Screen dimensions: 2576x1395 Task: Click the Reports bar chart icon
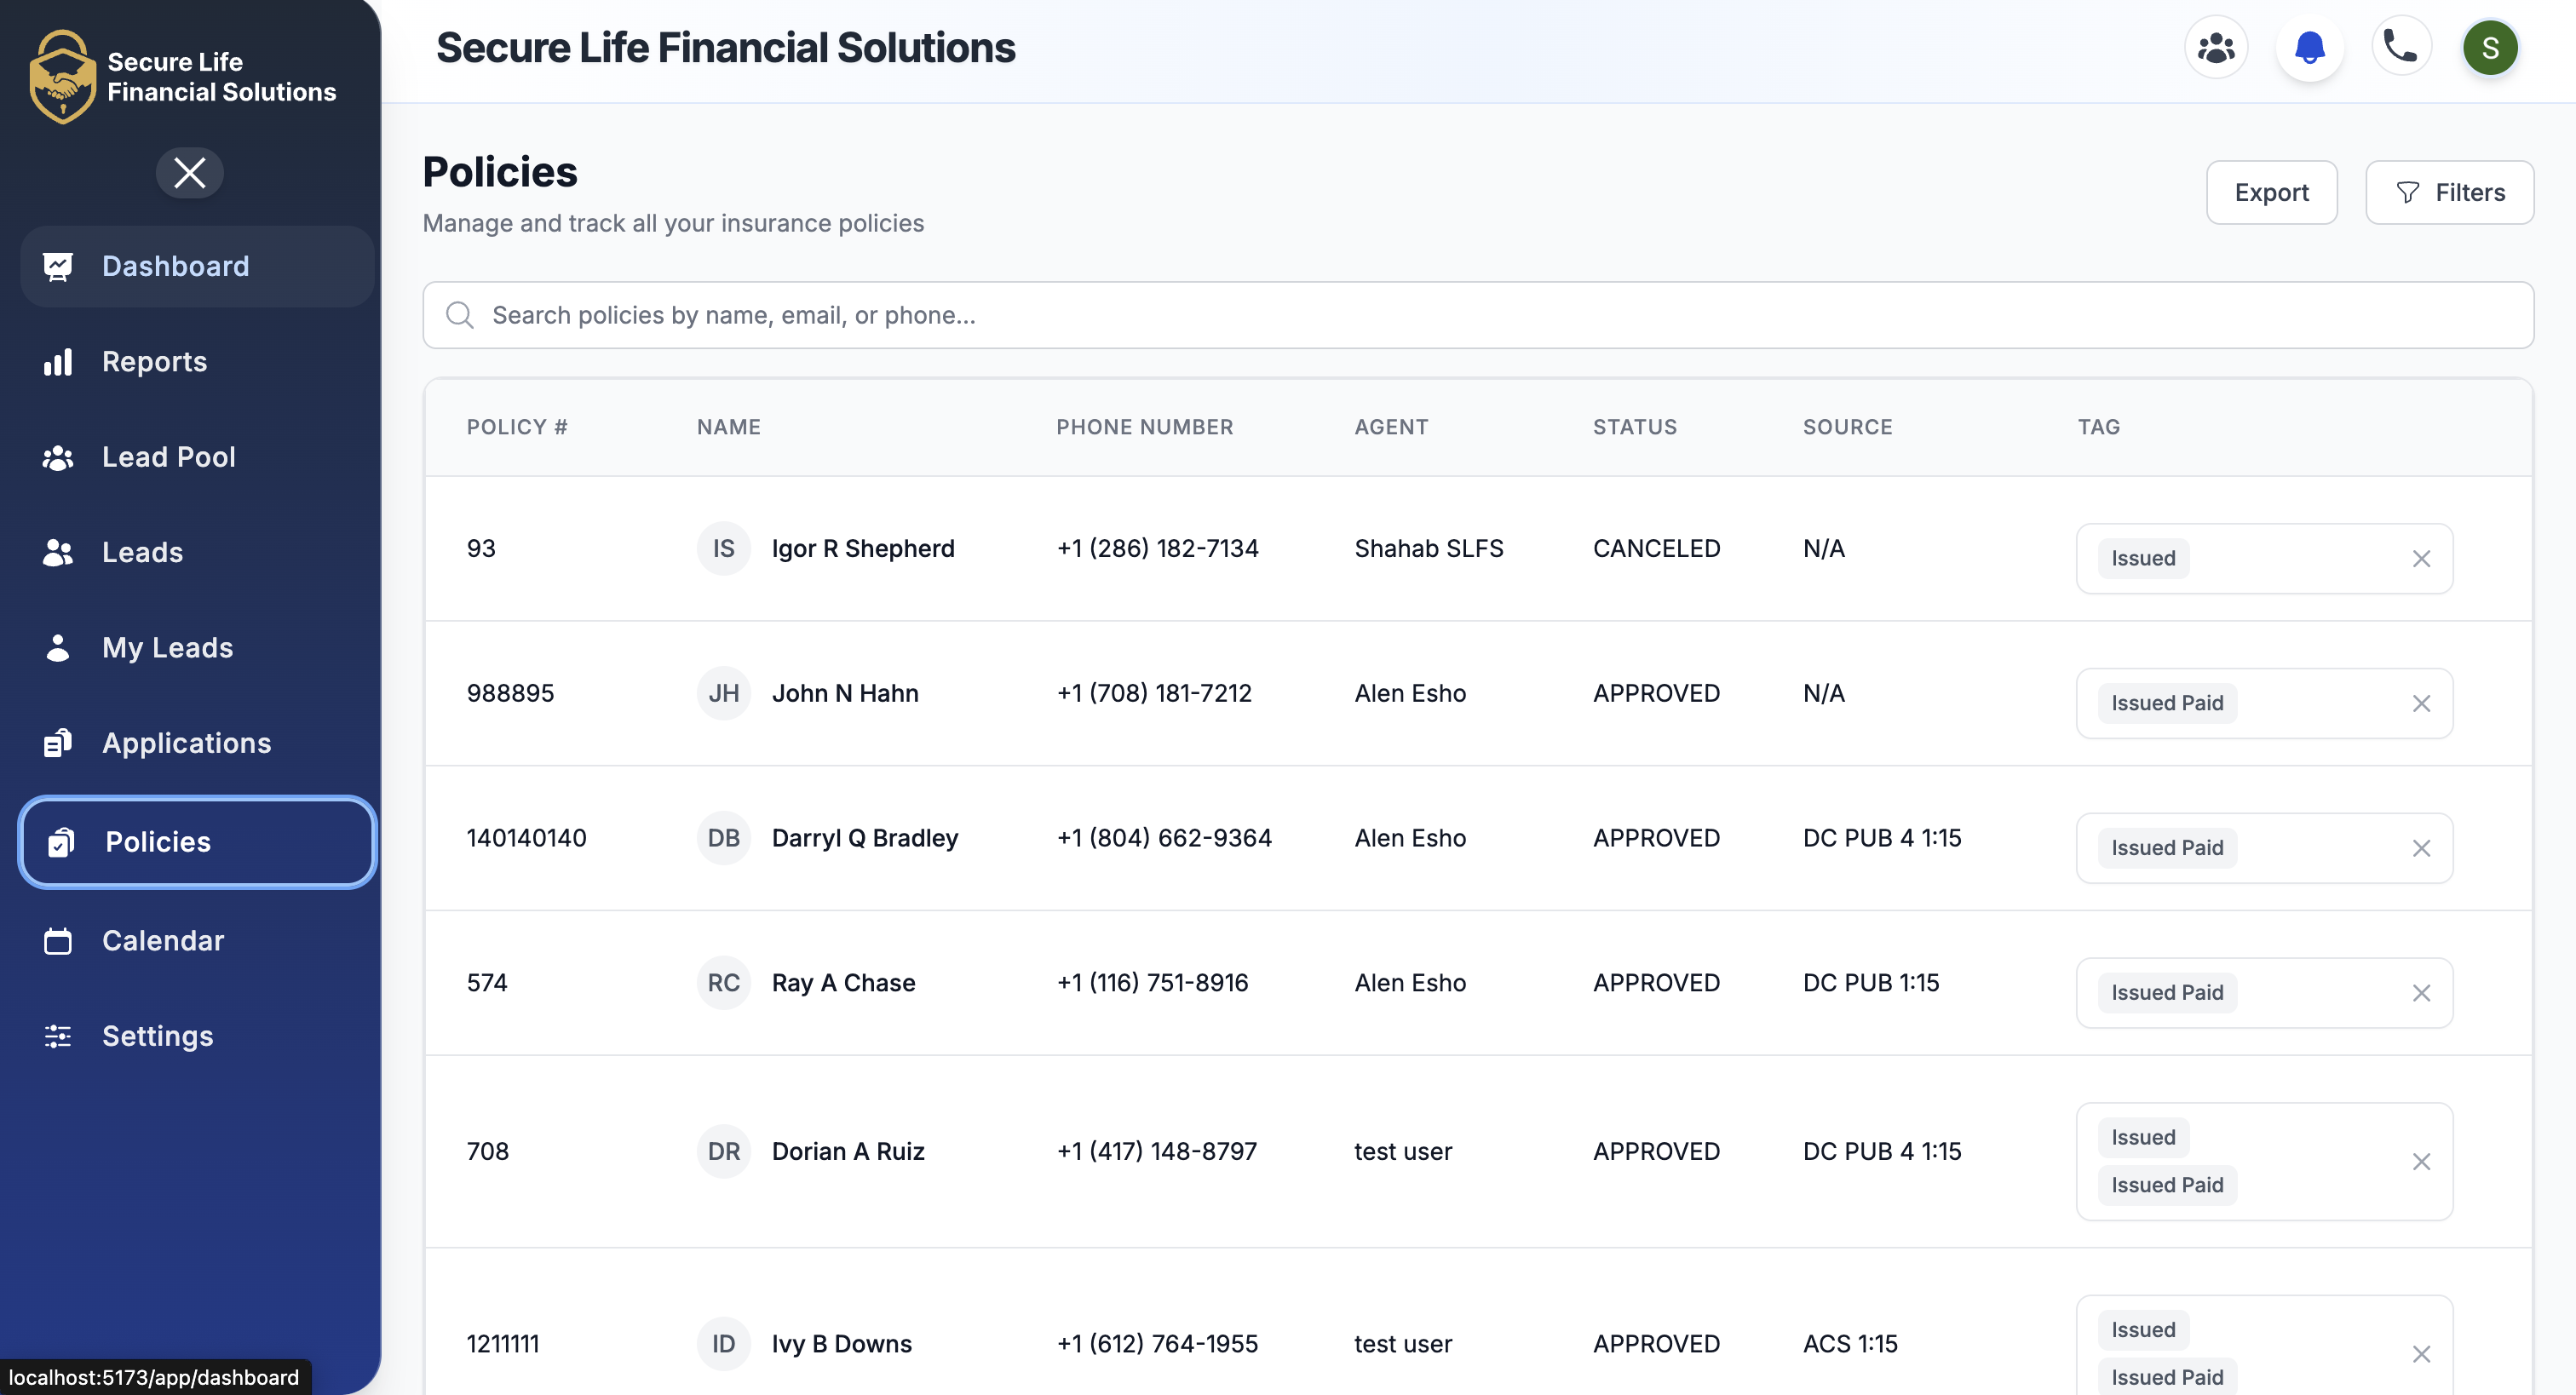(x=58, y=361)
